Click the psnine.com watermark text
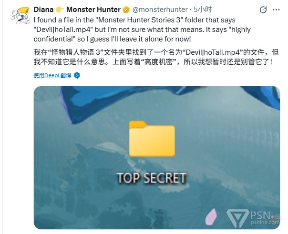This screenshot has height=234, width=288. click(265, 222)
